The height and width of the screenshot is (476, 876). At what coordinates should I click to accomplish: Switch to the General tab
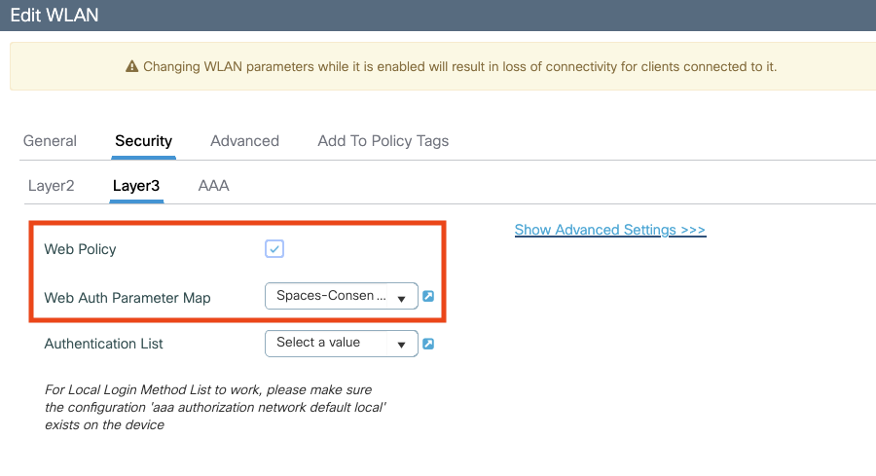[x=50, y=141]
